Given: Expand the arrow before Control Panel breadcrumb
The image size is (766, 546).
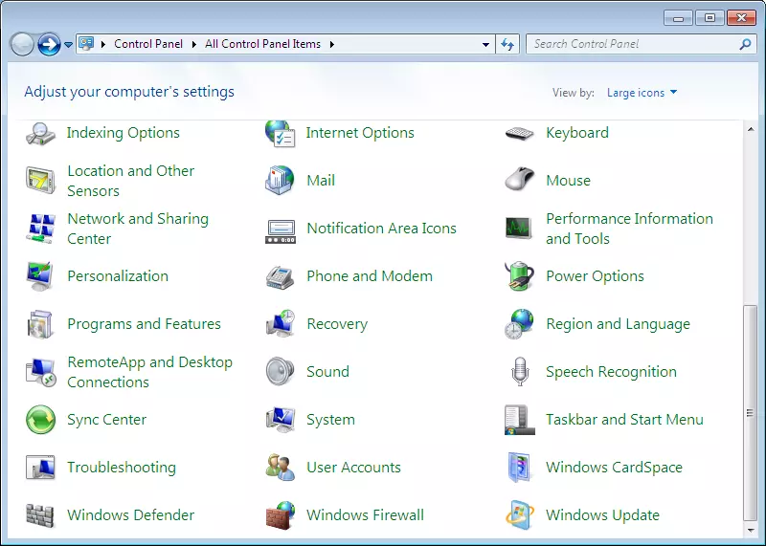Looking at the screenshot, I should coord(103,44).
